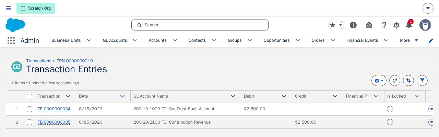Expand the Groups tab chevron
The width and height of the screenshot is (439, 137).
pyautogui.click(x=250, y=40)
